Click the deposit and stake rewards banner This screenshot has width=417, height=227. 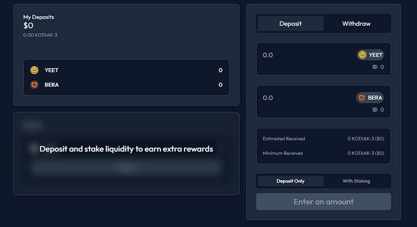pos(126,149)
